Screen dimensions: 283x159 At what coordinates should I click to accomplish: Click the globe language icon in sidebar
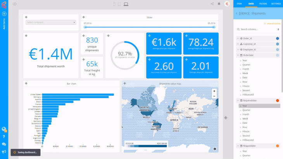tap(4, 129)
